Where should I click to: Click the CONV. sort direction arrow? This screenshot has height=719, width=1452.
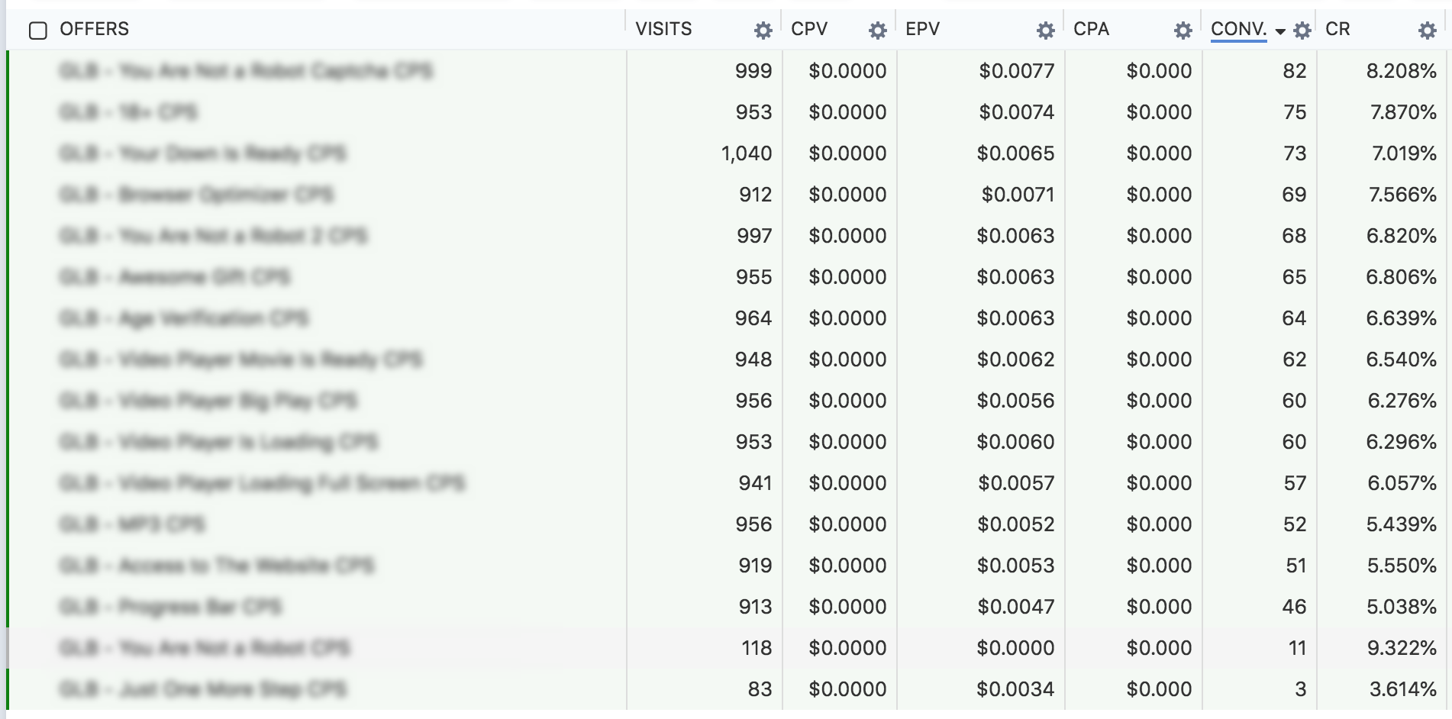[1280, 31]
